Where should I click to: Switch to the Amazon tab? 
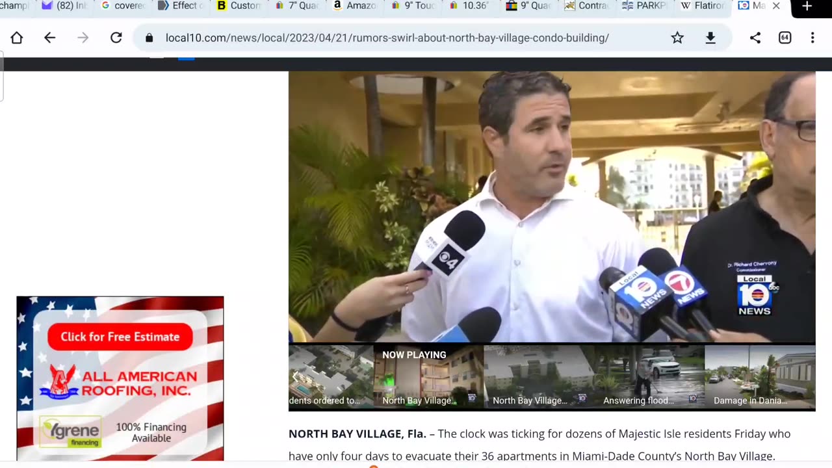coord(355,6)
